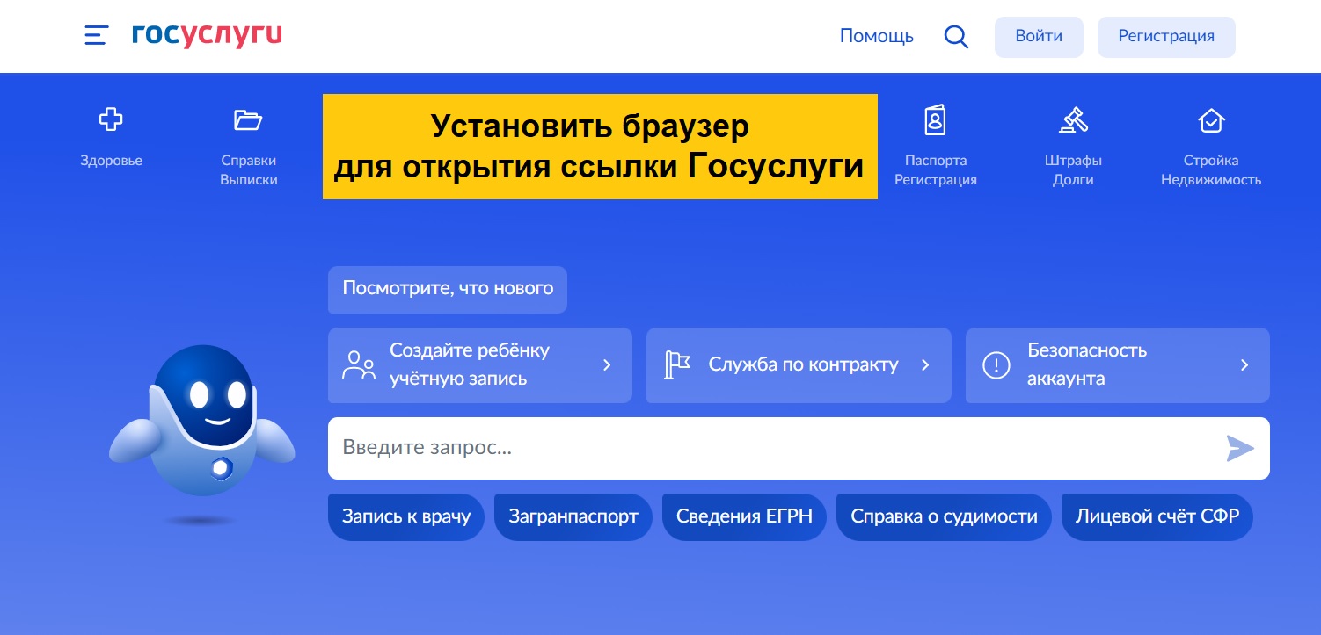Click the Войти button
Screen dimensions: 1321x635
click(1039, 37)
